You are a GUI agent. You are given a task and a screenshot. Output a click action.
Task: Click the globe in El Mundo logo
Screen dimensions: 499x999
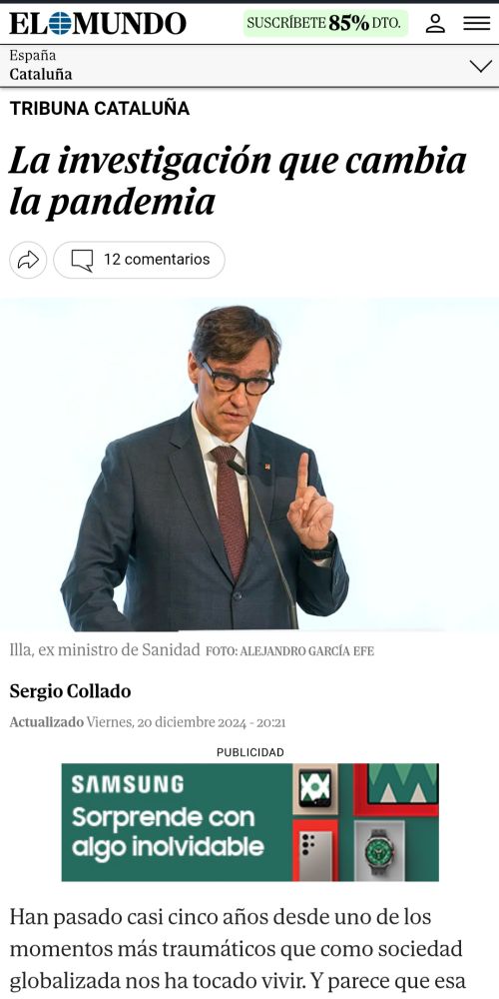(60, 24)
